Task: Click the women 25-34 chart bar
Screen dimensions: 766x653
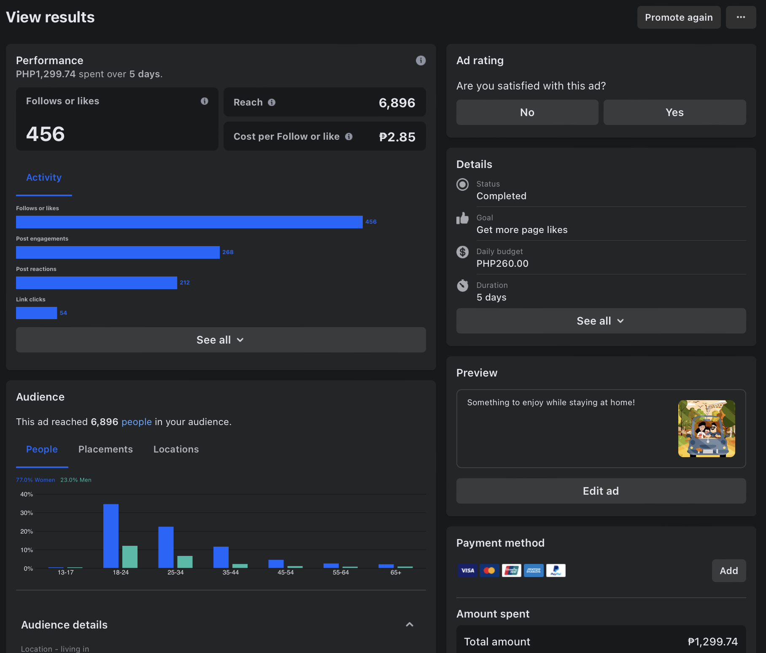Action: click(166, 547)
